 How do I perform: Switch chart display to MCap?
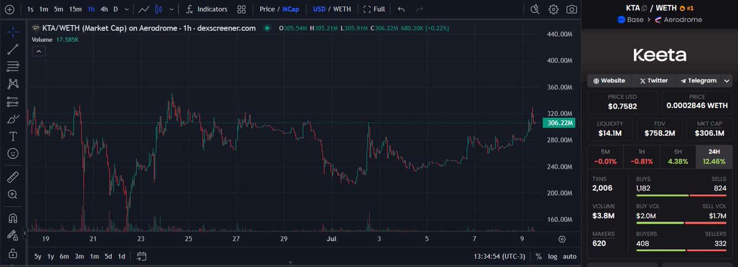click(291, 9)
